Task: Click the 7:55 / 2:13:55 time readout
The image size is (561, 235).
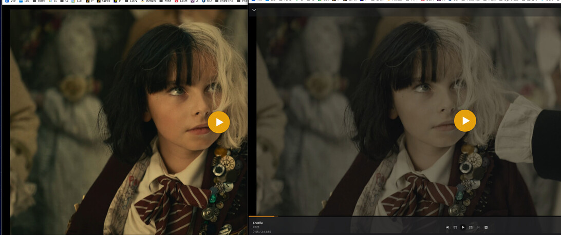Action: 261,231
